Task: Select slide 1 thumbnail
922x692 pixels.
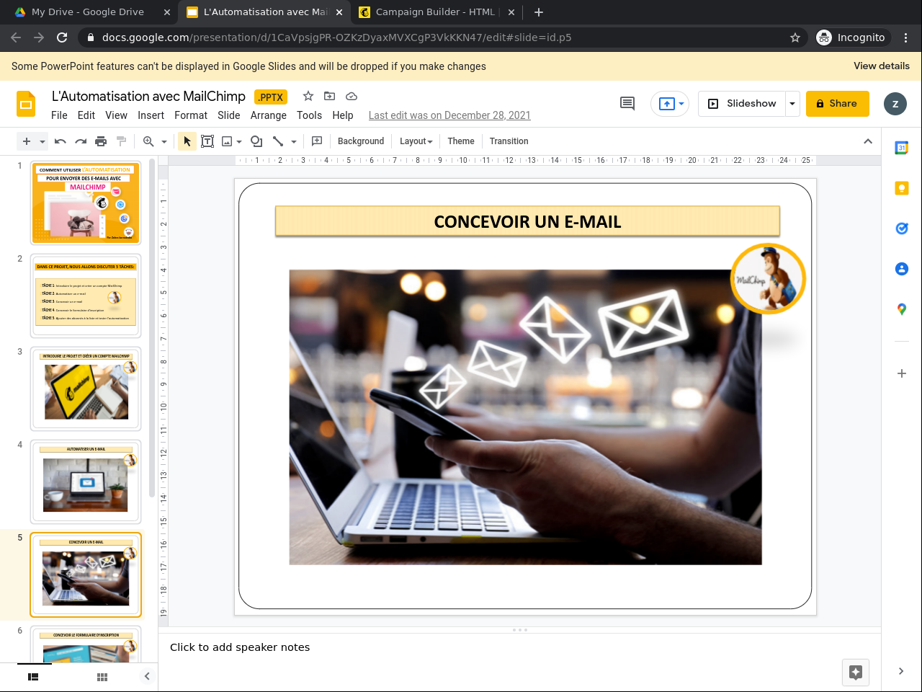Action: tap(86, 203)
